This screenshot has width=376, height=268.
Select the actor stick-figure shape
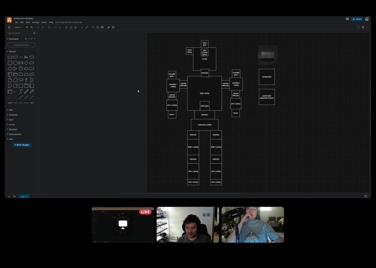click(26, 80)
